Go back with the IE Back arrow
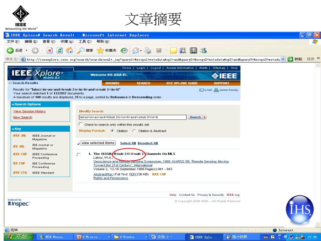 click(10, 51)
